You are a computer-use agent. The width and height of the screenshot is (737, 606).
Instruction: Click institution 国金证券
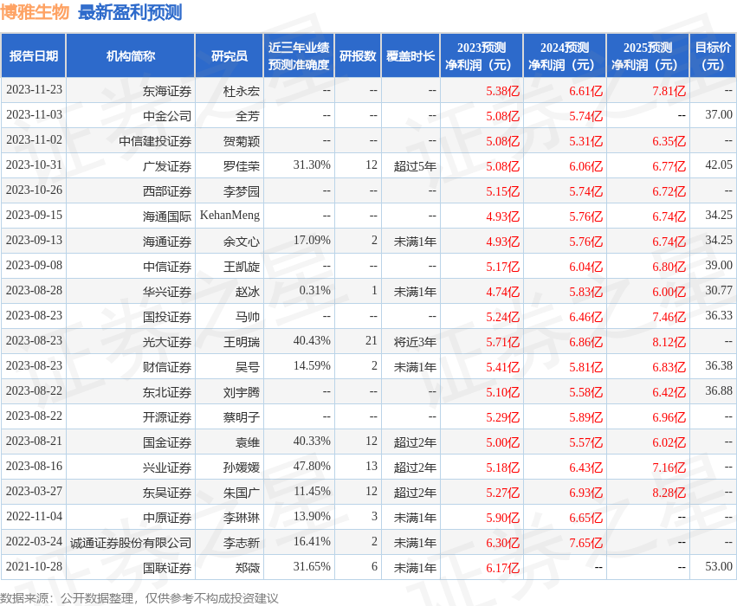[x=167, y=442]
